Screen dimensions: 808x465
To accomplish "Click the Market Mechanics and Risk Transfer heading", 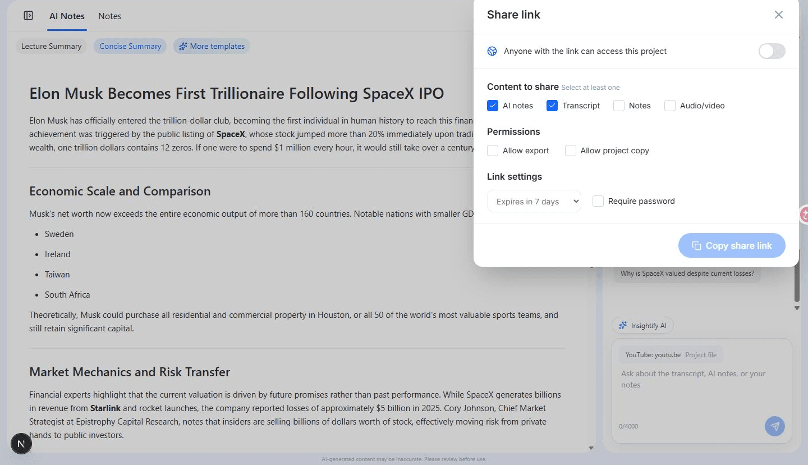I will tap(130, 372).
